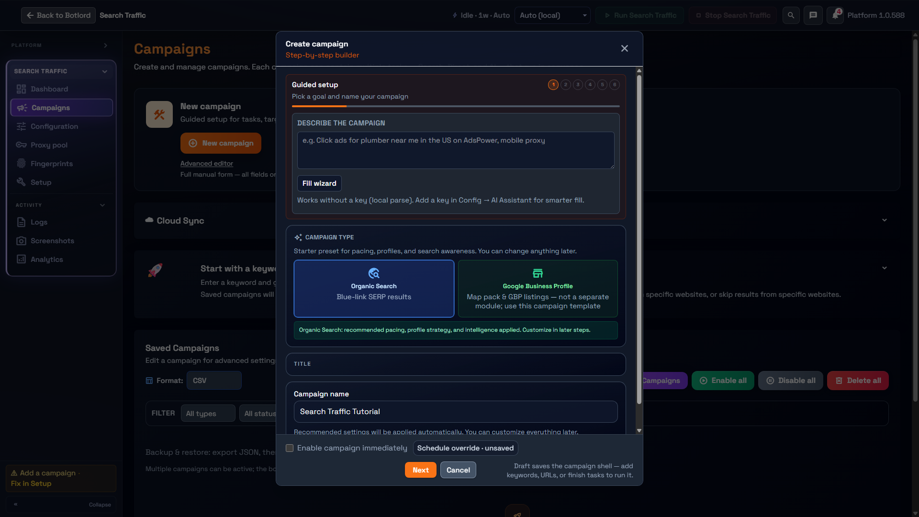
Task: Click the Logs document icon
Action: (x=21, y=222)
